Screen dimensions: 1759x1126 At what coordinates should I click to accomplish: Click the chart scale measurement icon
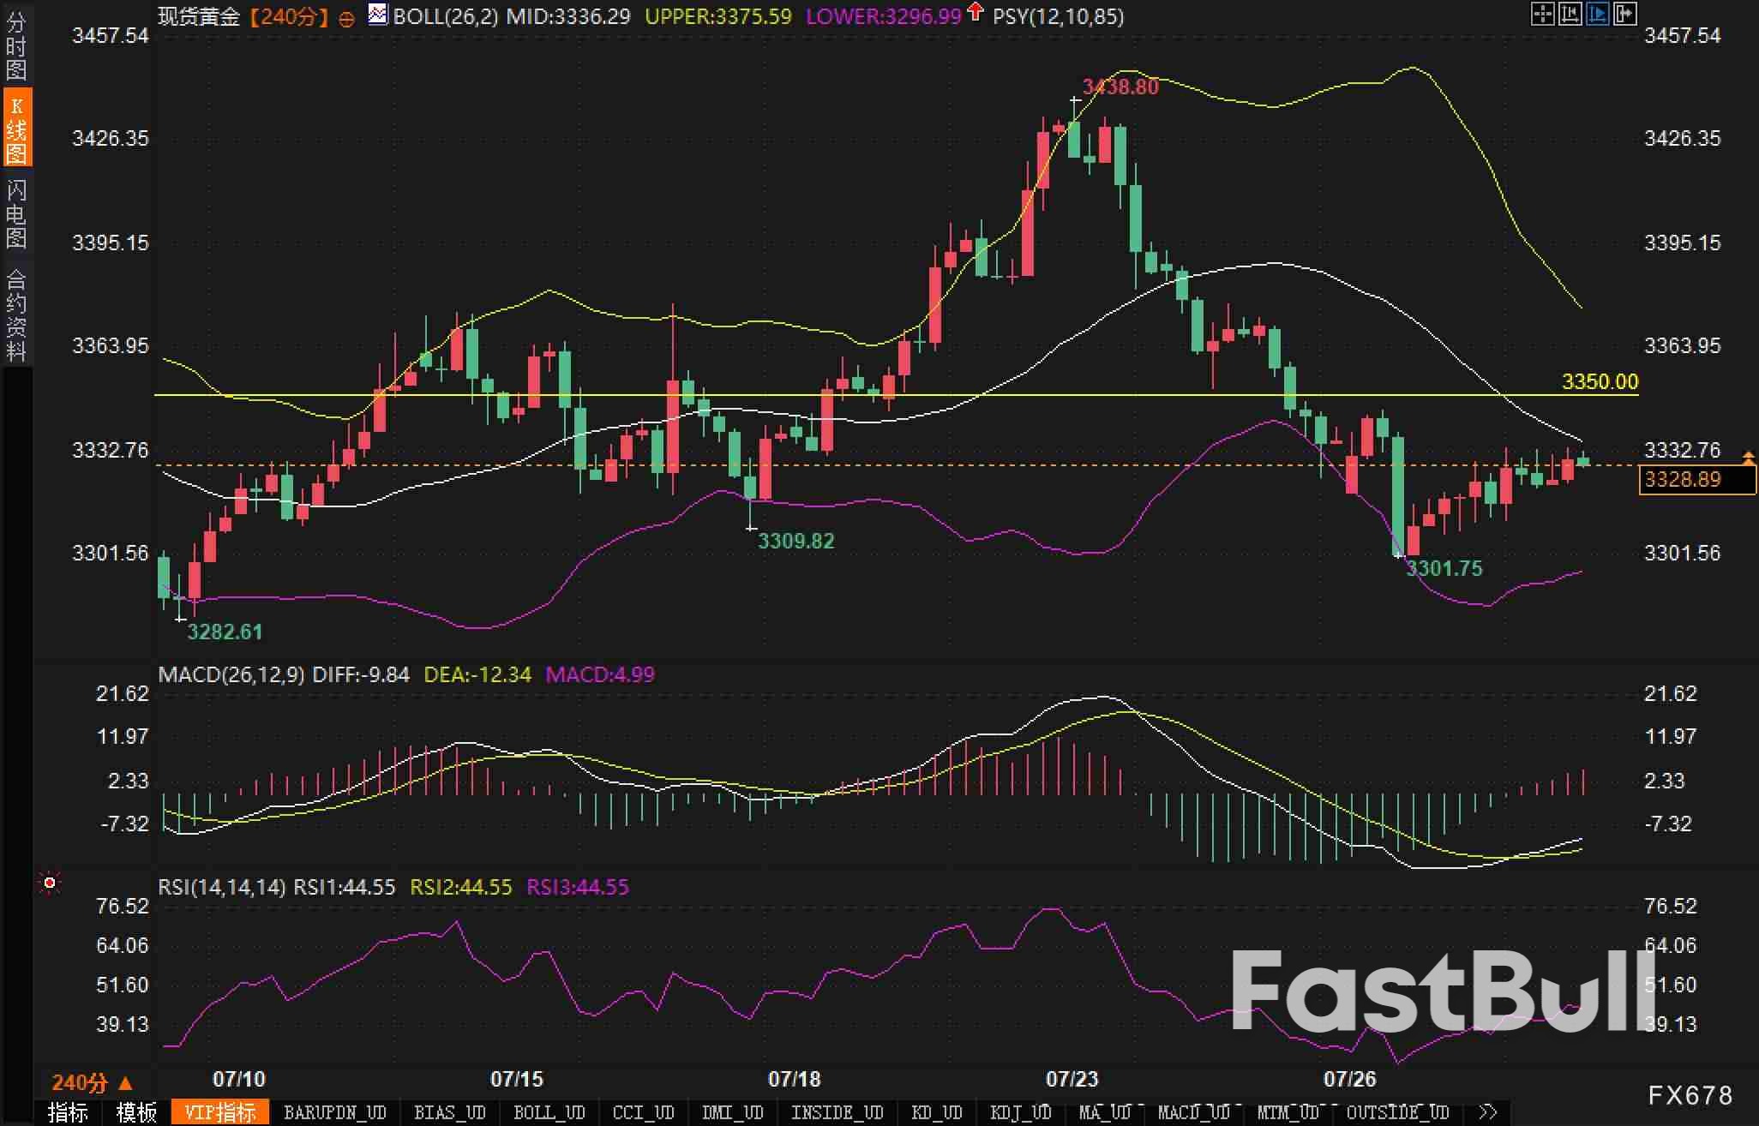(1570, 14)
